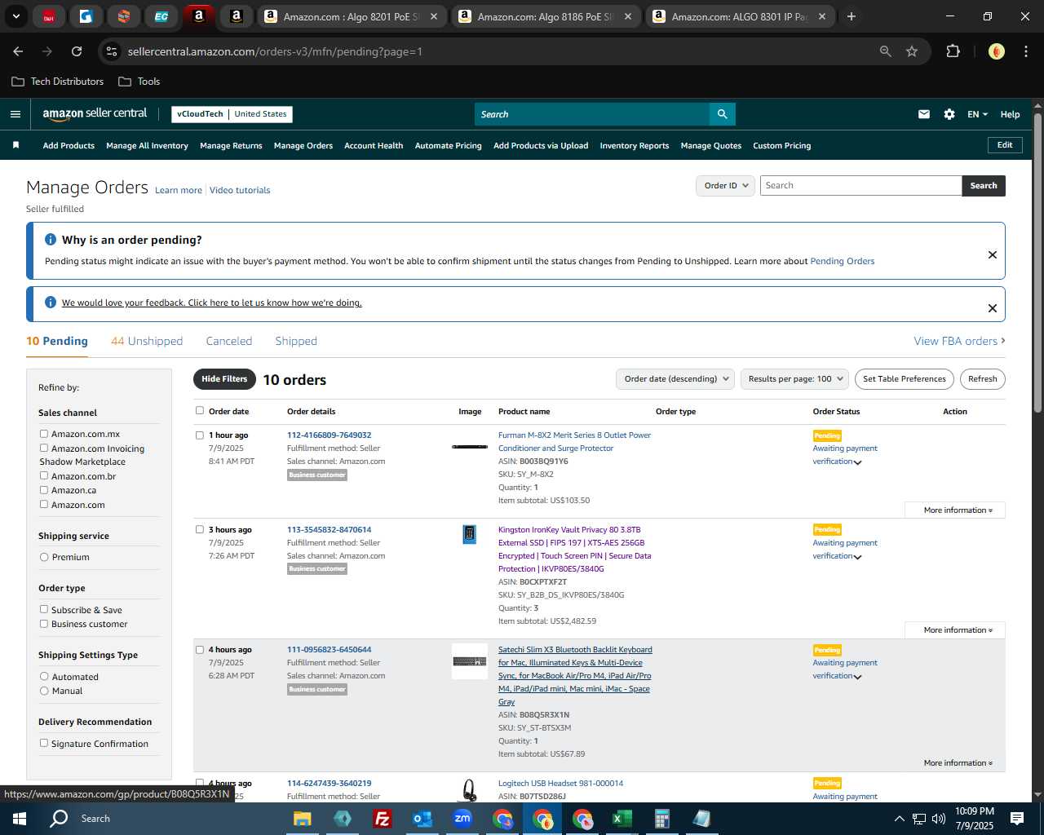Open Results per page dropdown
This screenshot has height=835, width=1044.
point(794,379)
